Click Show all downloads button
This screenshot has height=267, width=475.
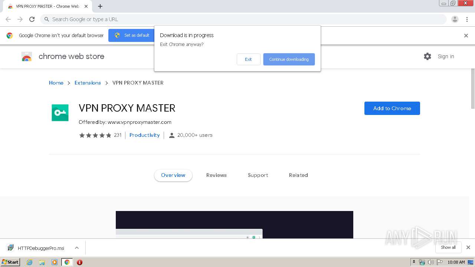[448, 247]
